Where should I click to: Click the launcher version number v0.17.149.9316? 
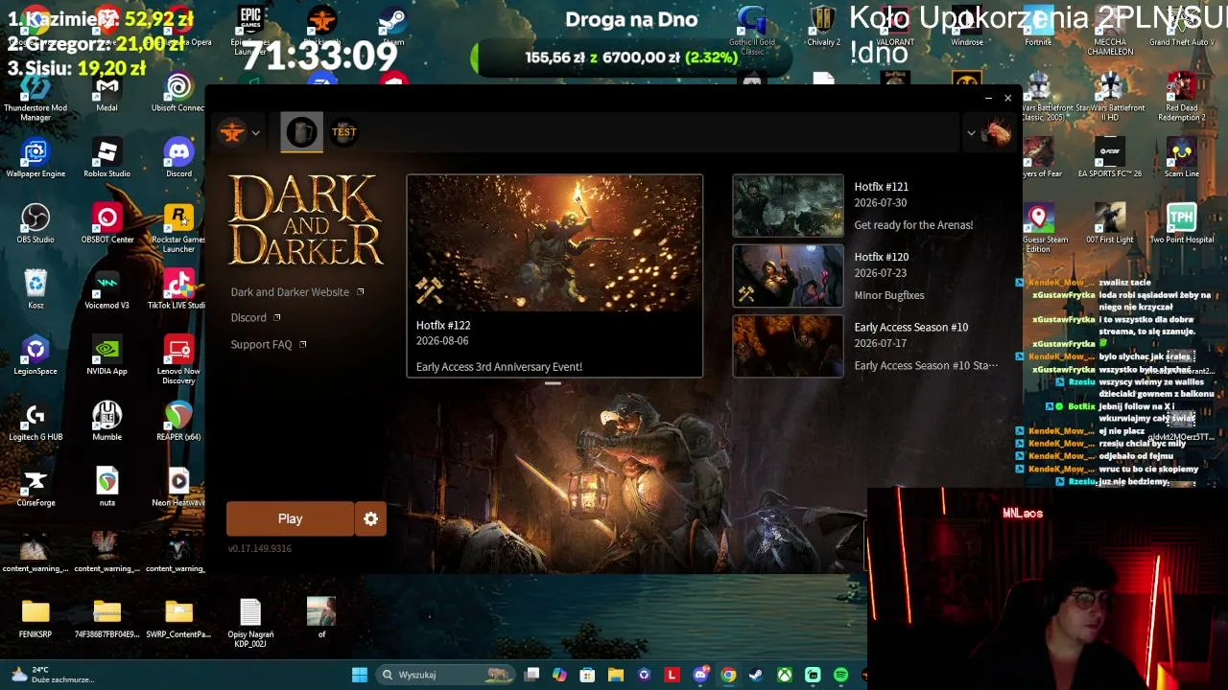[x=260, y=548]
